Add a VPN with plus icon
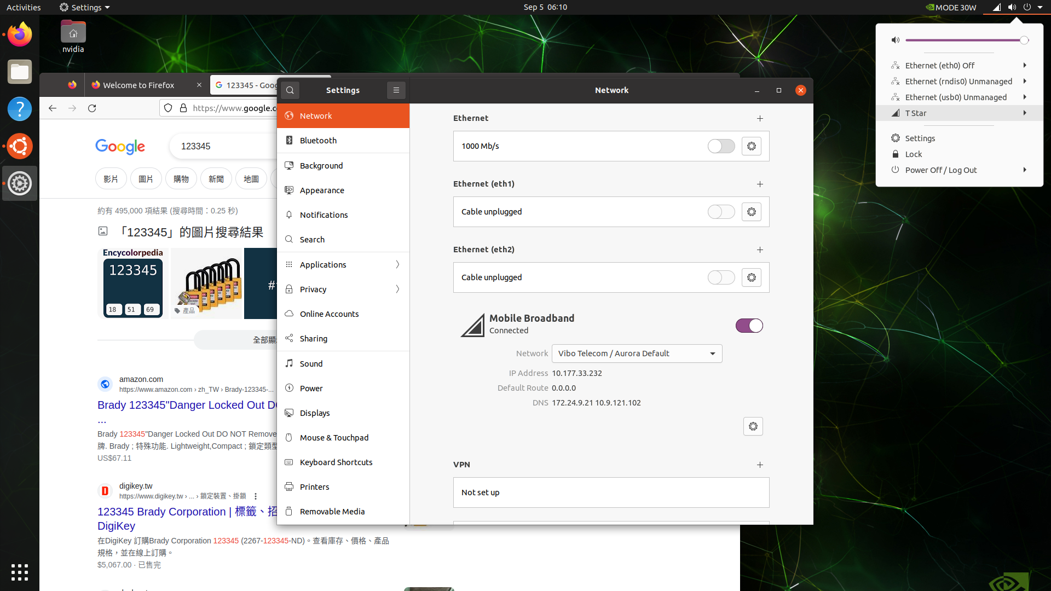Image resolution: width=1051 pixels, height=591 pixels. click(x=760, y=465)
